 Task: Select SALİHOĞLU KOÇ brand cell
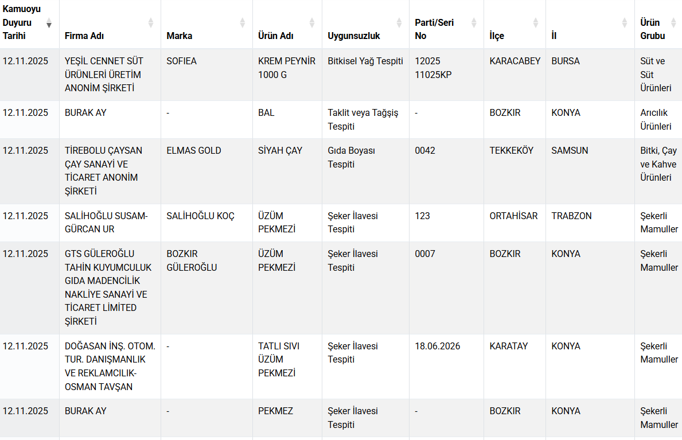200,216
